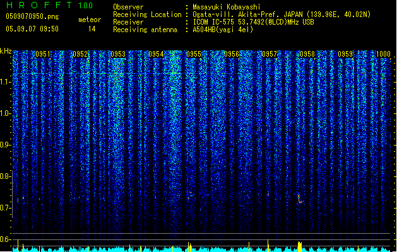397x252 pixels.
Task: Click the timestamp 05.09.07 09:50
Action: point(32,29)
